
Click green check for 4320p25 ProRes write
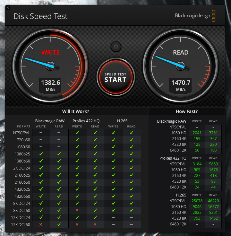[77, 189]
